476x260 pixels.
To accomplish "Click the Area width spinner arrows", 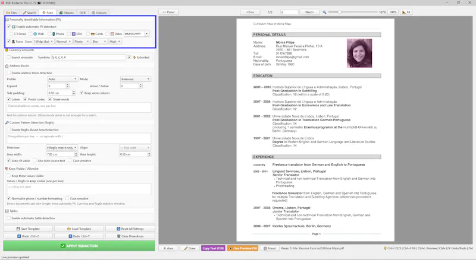I will click(x=76, y=154).
